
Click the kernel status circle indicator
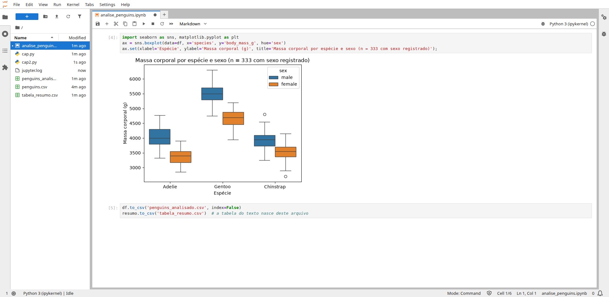[593, 24]
